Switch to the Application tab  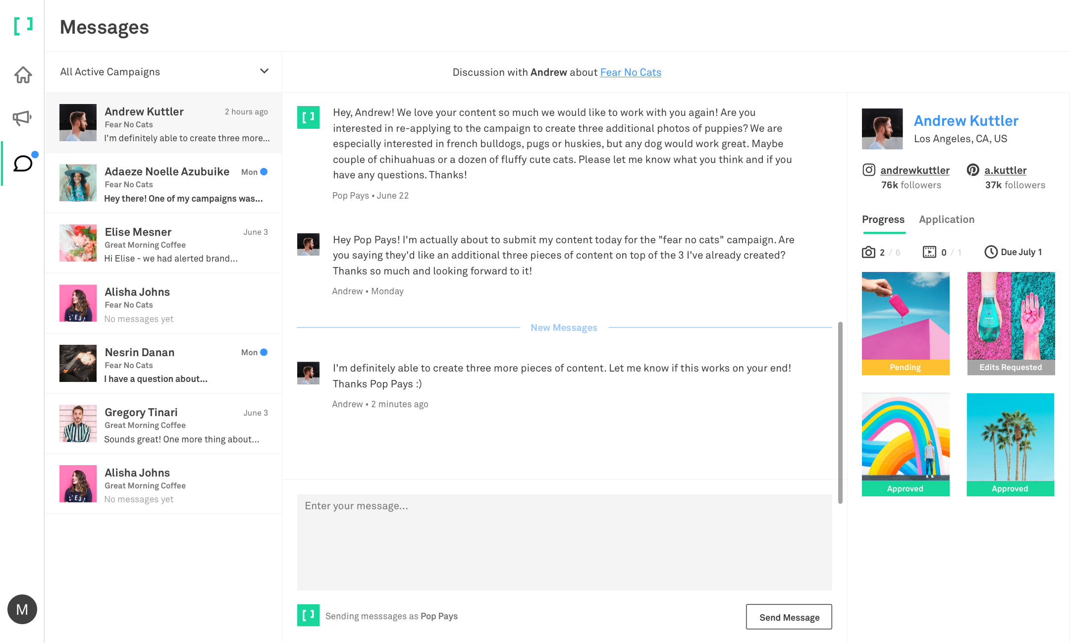coord(947,219)
